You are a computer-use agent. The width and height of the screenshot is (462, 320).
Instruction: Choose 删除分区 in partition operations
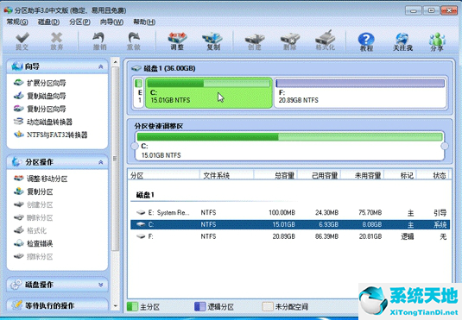pos(33,217)
